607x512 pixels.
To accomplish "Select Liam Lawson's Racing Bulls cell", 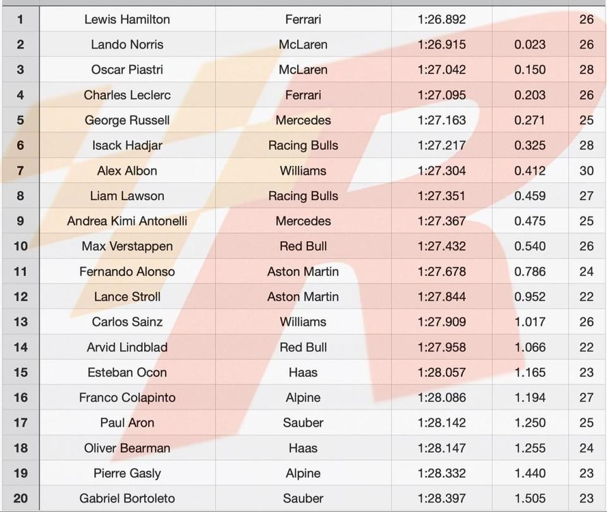I will tap(303, 196).
